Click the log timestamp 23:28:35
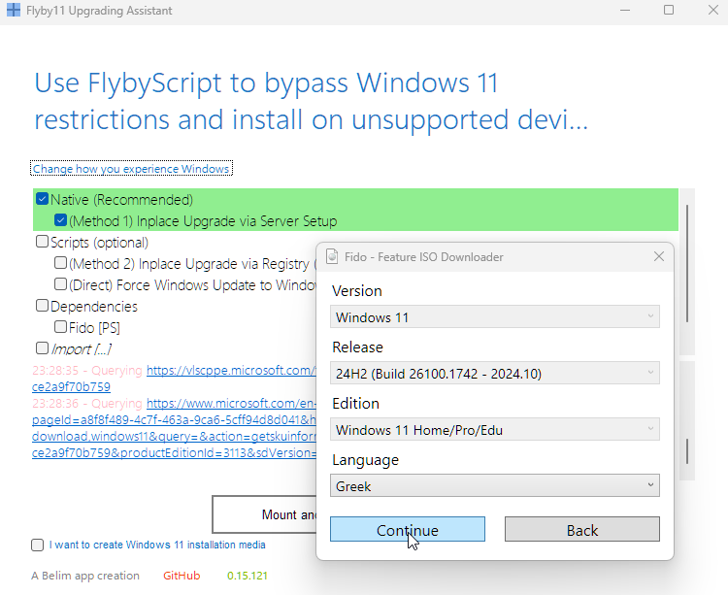728x595 pixels. (x=55, y=371)
